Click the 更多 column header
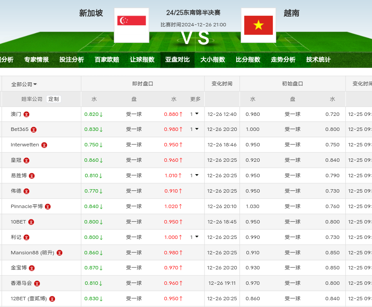The width and height of the screenshot is (372, 307). (x=195, y=99)
